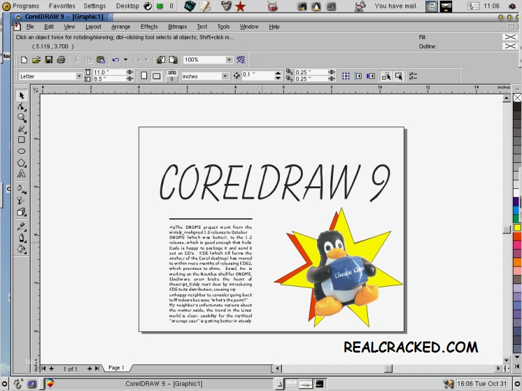Select the Shape tool in toolbox
The height and width of the screenshot is (391, 522).
pos(22,107)
